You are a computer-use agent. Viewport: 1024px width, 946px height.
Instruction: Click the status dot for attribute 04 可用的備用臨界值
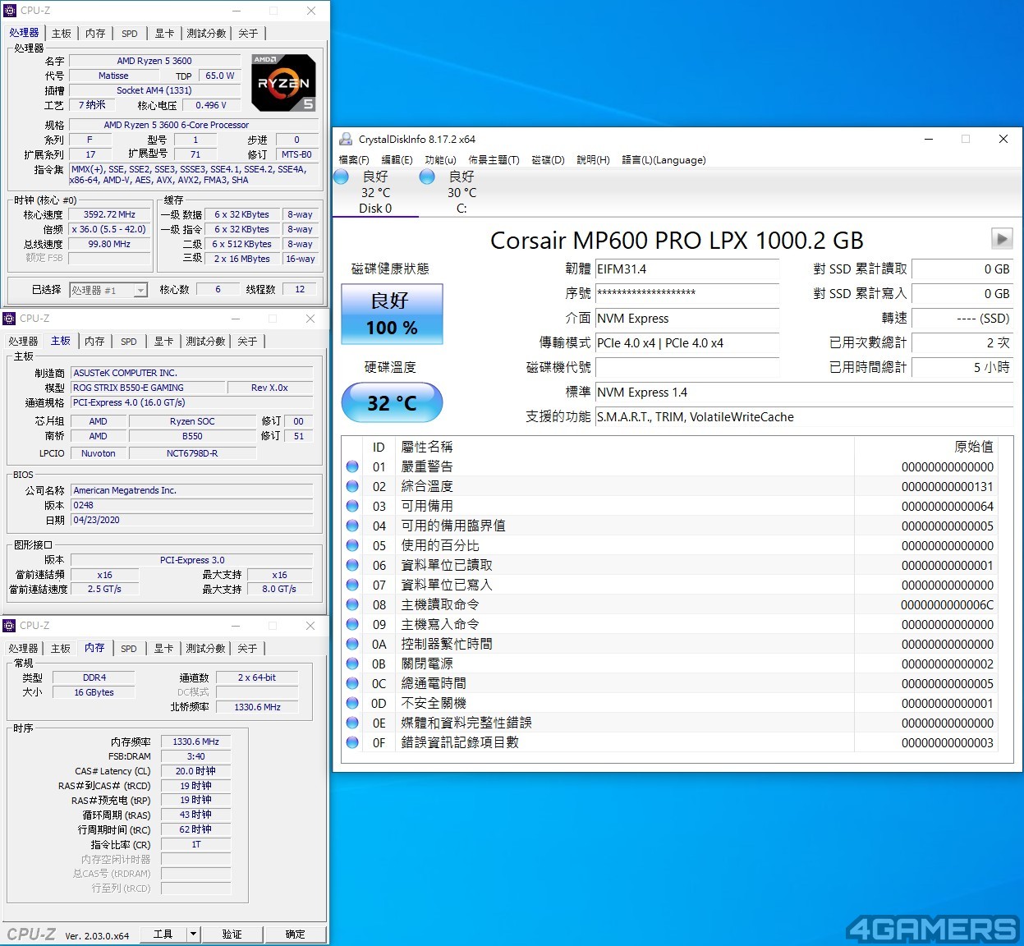pos(352,526)
